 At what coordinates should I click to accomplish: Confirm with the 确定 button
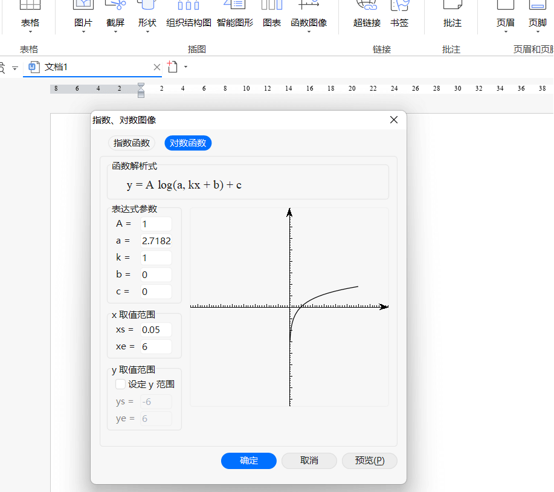coord(249,461)
